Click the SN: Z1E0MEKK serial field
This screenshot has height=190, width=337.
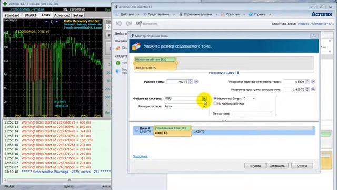pyautogui.click(x=74, y=9)
